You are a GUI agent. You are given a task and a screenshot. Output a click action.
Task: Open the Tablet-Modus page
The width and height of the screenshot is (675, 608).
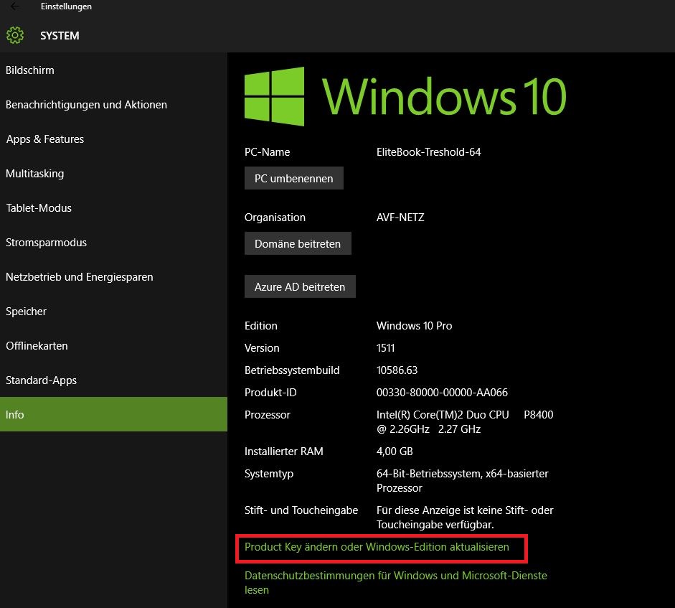113,208
